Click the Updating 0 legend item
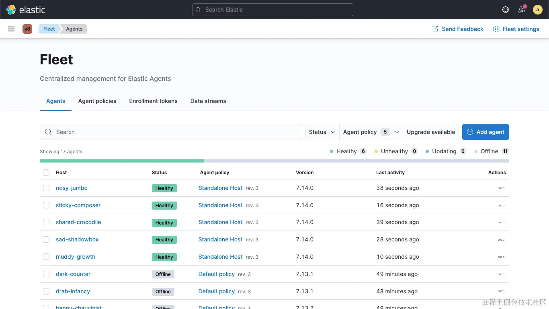Screen dimensions: 549x309 click(x=446, y=151)
